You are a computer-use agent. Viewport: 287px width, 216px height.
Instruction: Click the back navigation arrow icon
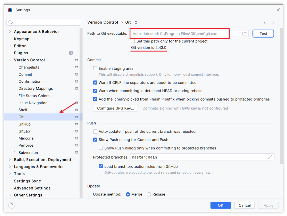pos(265,23)
